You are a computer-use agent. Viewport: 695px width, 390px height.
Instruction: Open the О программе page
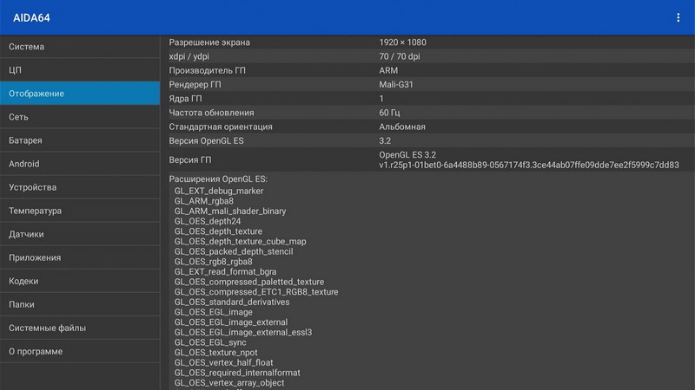click(x=80, y=352)
